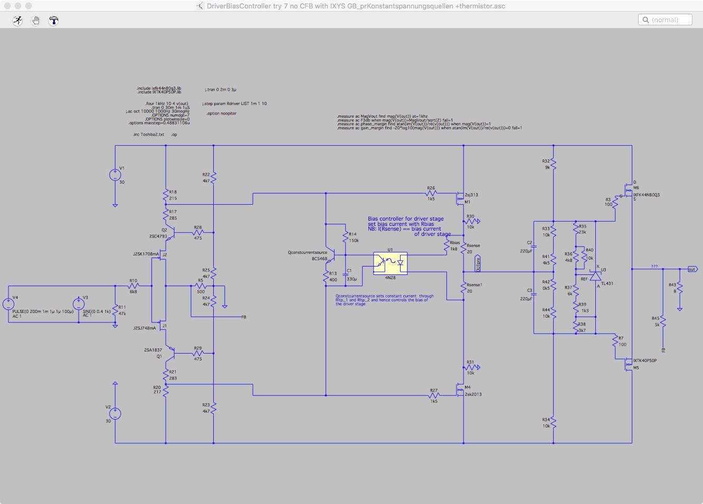
Task: Click the PULSE(0 200m 1m 1µ 1µ 100µ) value
Action: click(43, 312)
